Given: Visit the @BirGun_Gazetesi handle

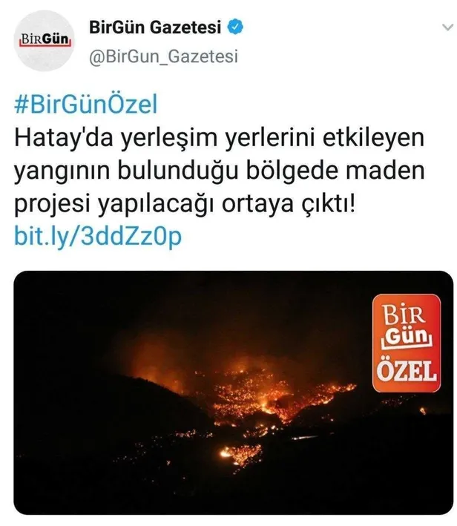Looking at the screenshot, I should click(163, 56).
